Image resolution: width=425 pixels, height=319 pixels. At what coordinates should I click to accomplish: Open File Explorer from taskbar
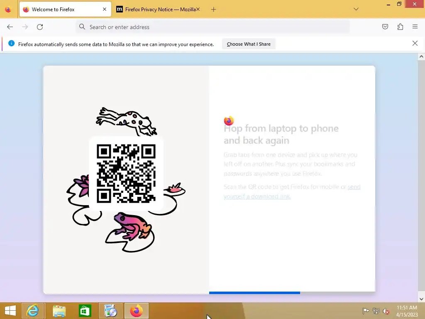coord(59,311)
